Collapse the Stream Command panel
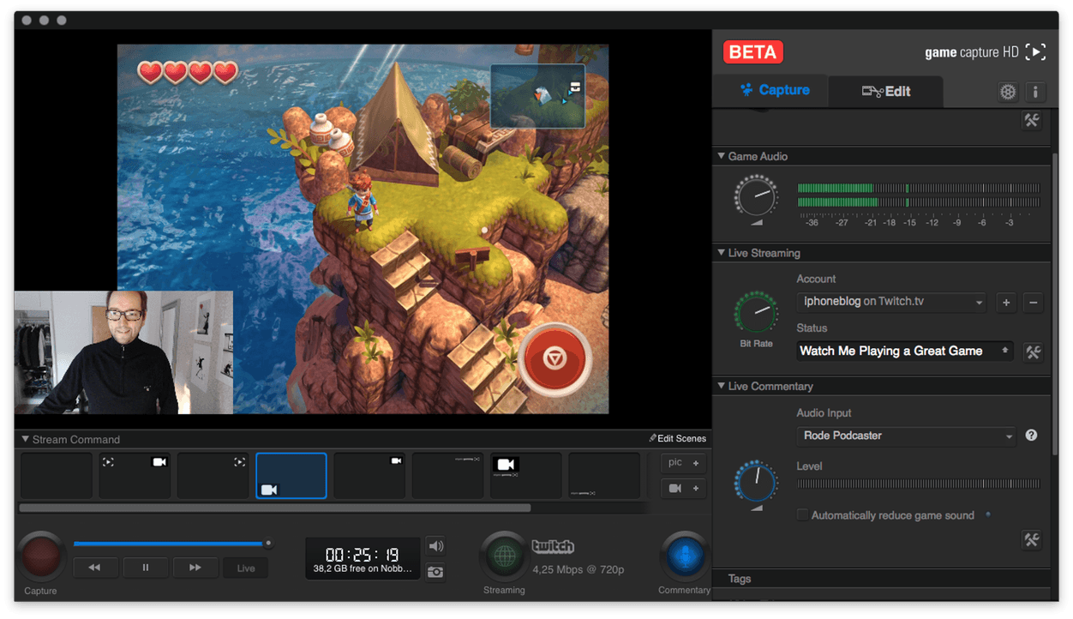The width and height of the screenshot is (1073, 619). pos(26,439)
